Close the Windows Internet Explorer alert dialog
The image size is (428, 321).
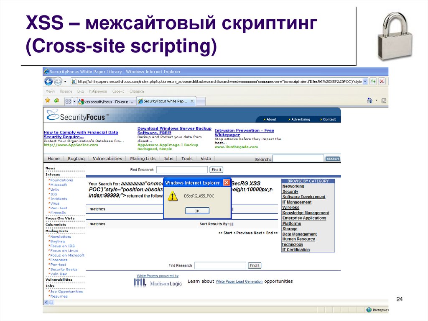227,182
